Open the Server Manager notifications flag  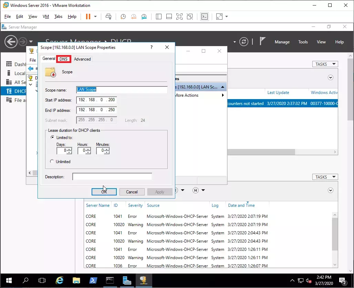(262, 41)
